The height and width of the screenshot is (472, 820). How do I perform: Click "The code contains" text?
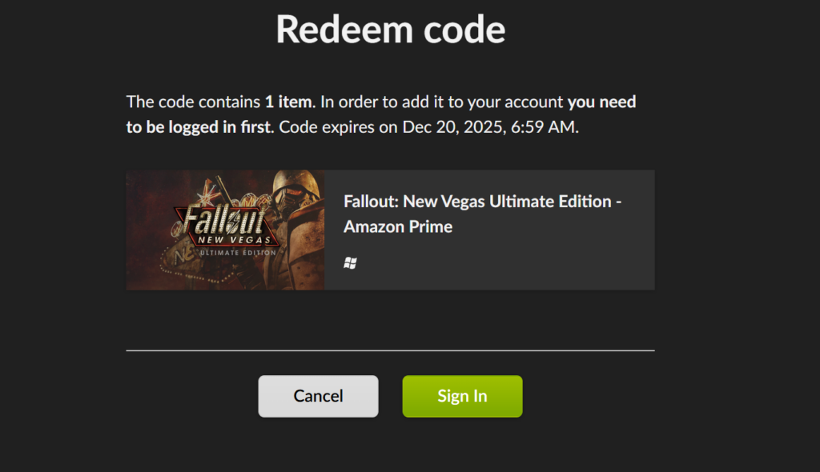[193, 102]
